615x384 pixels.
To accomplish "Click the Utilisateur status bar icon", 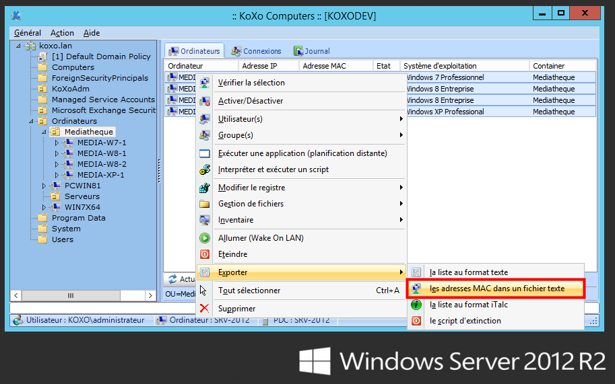I will point(18,320).
